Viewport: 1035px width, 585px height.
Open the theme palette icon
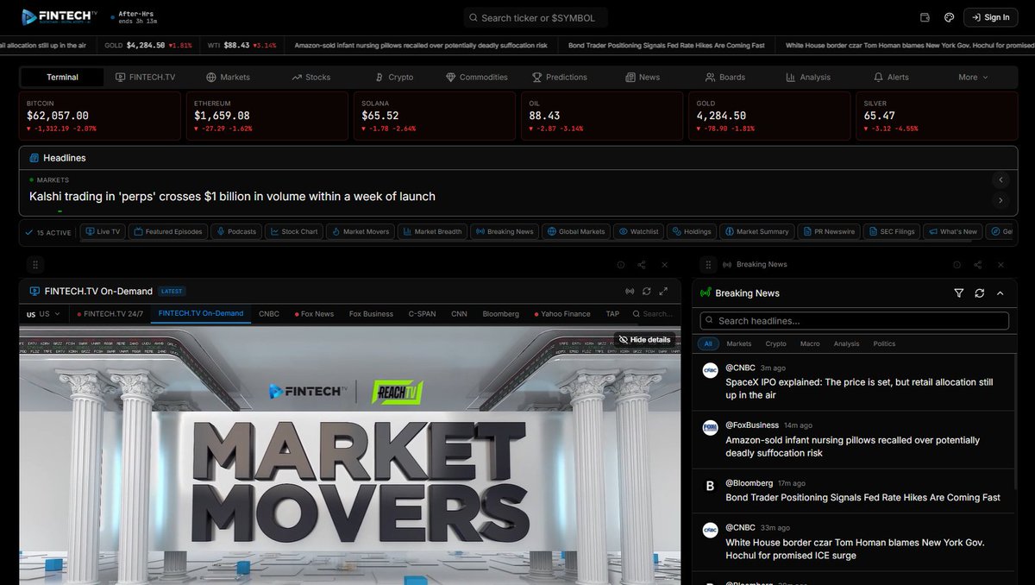tap(950, 17)
